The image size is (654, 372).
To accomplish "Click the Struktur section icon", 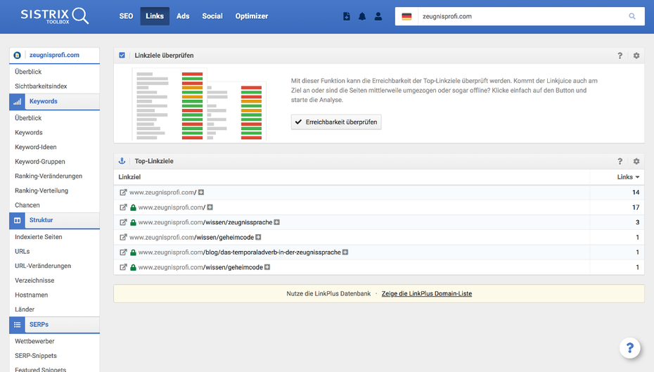I will click(x=17, y=221).
